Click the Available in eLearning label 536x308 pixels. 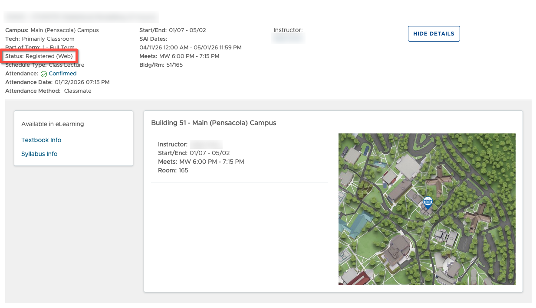click(x=53, y=124)
